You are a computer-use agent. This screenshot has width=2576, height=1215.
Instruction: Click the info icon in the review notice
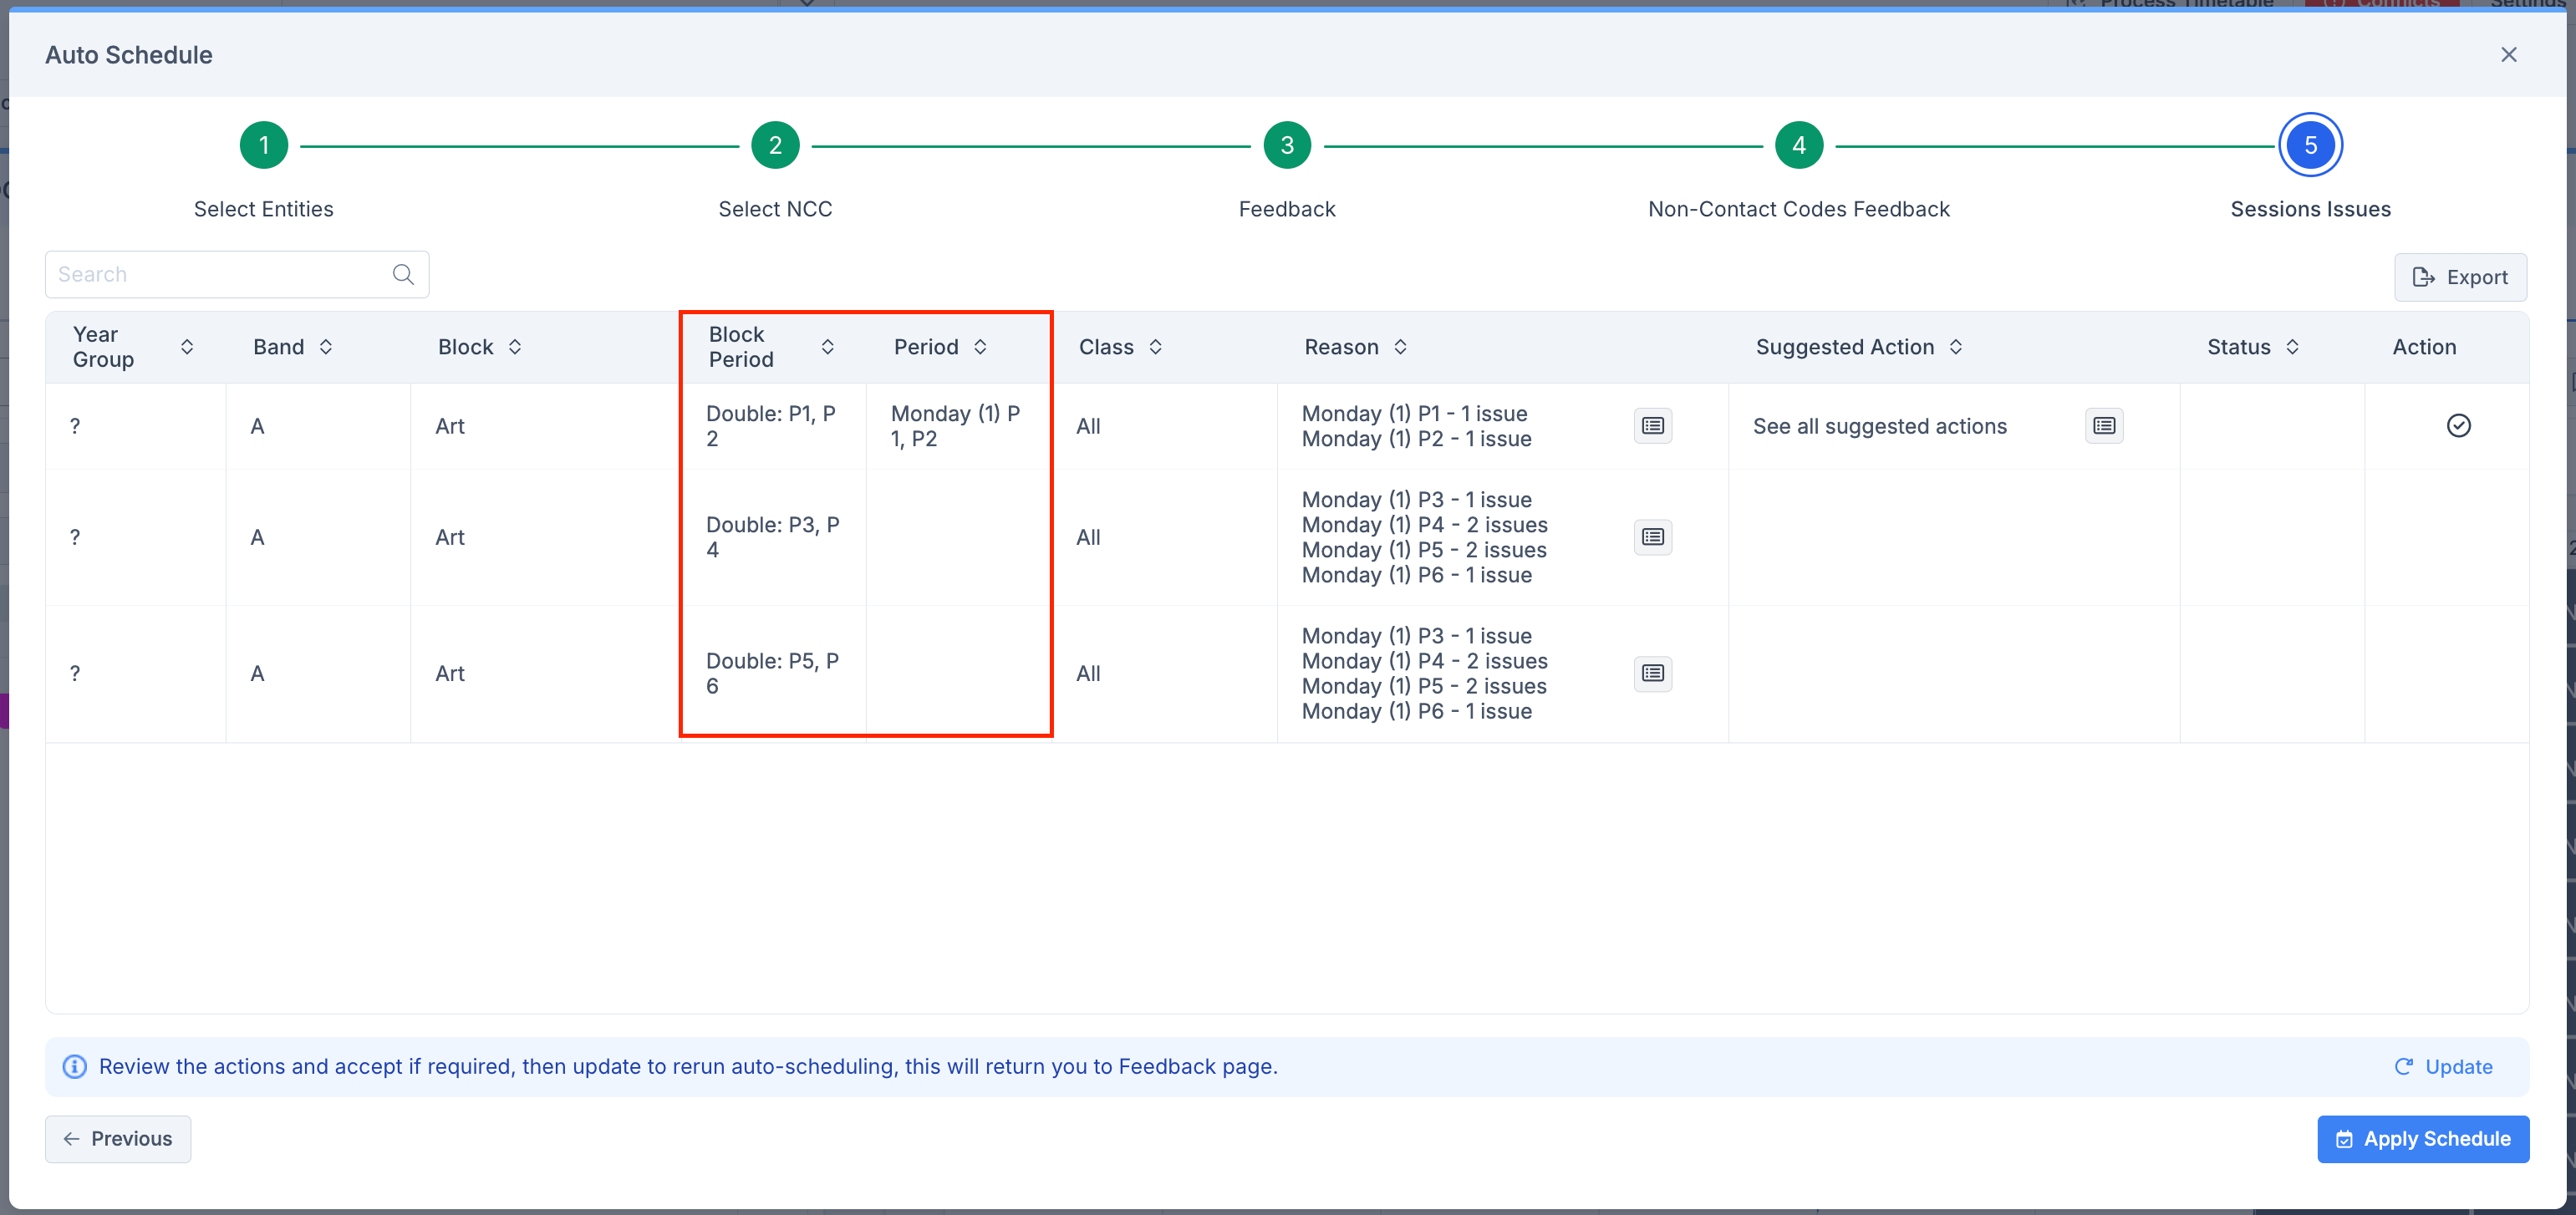[x=75, y=1066]
